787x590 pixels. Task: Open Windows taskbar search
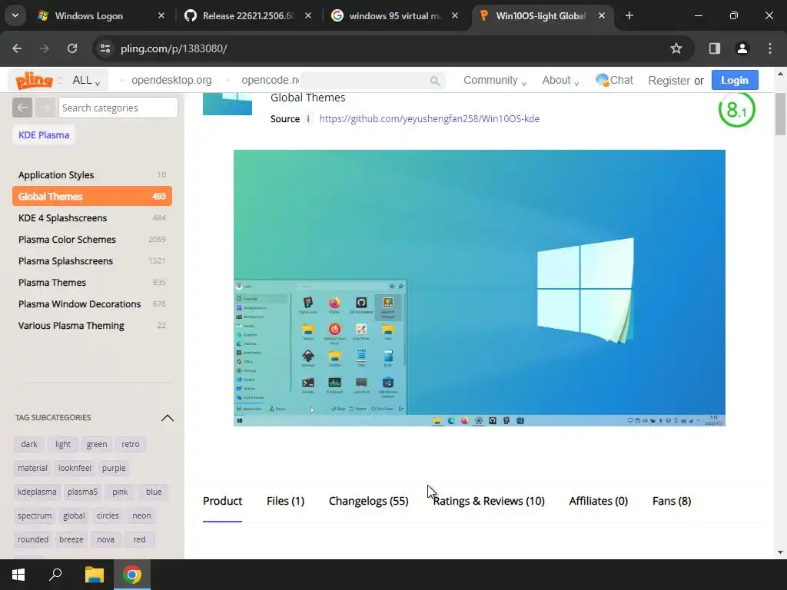point(55,575)
